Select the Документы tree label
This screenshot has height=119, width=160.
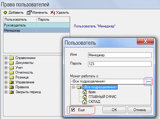[x=24, y=63]
